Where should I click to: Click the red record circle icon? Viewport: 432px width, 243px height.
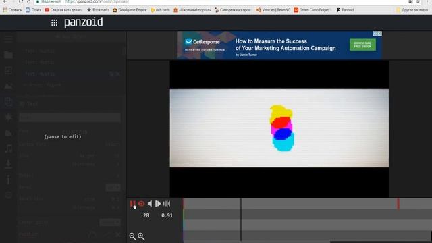141,204
